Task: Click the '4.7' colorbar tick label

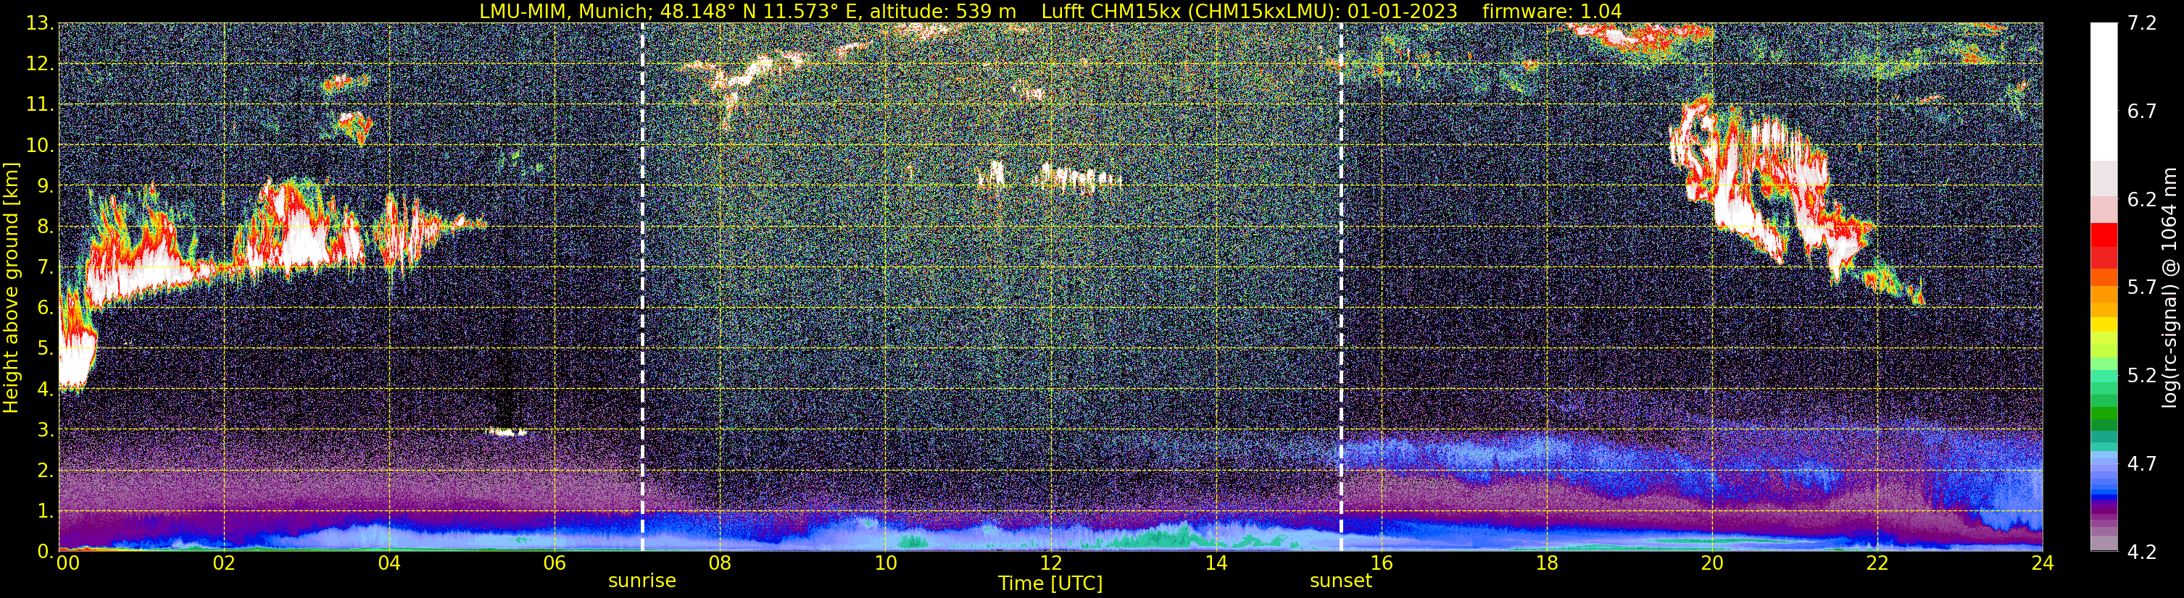Action: point(2143,464)
